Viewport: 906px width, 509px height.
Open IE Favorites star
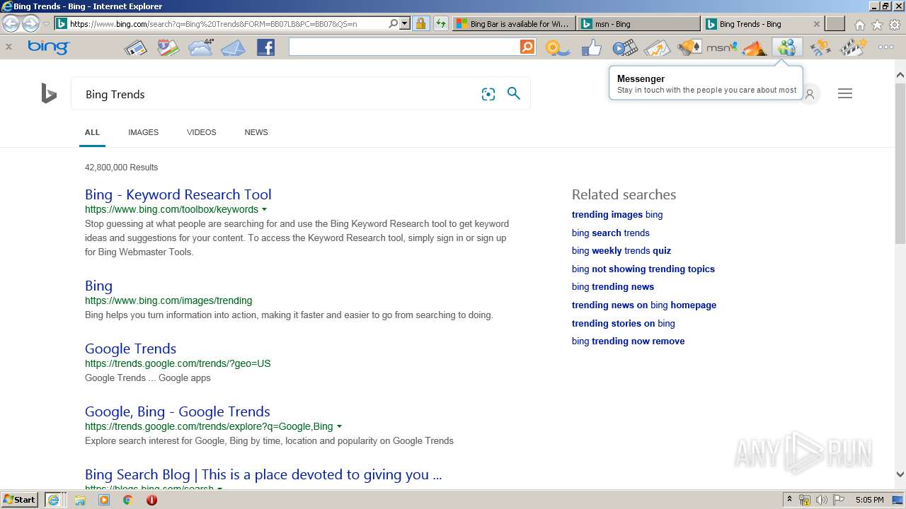[877, 25]
